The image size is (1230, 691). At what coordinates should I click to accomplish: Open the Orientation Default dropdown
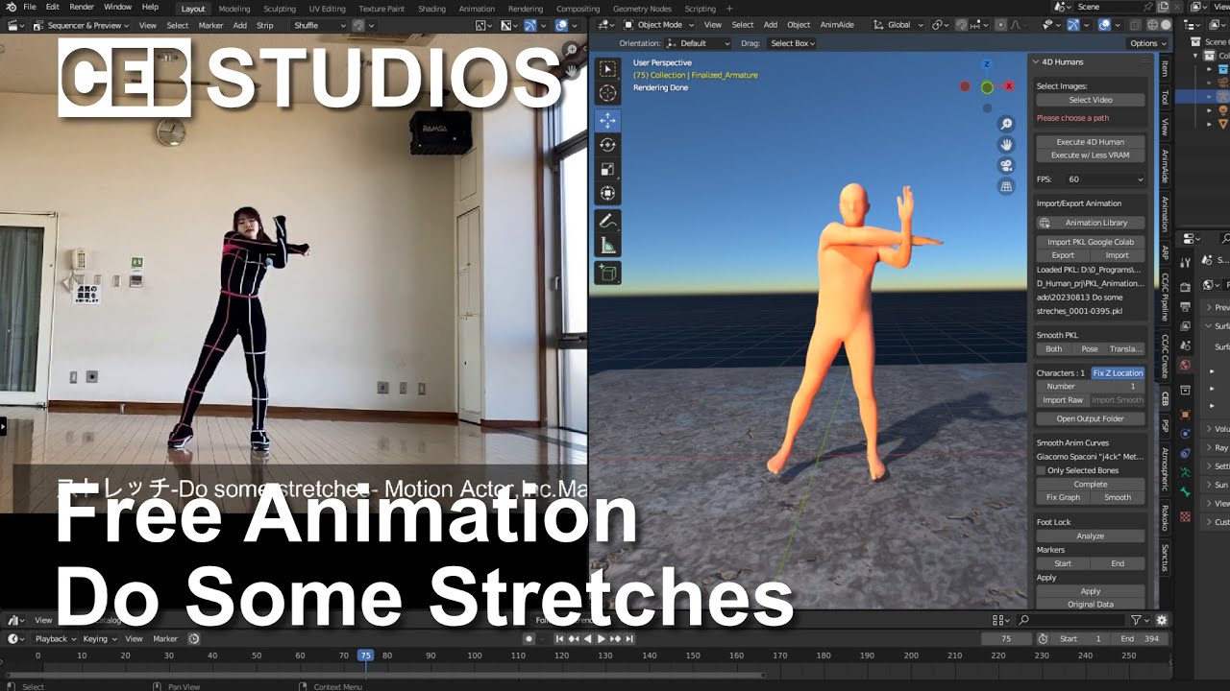[x=699, y=43]
